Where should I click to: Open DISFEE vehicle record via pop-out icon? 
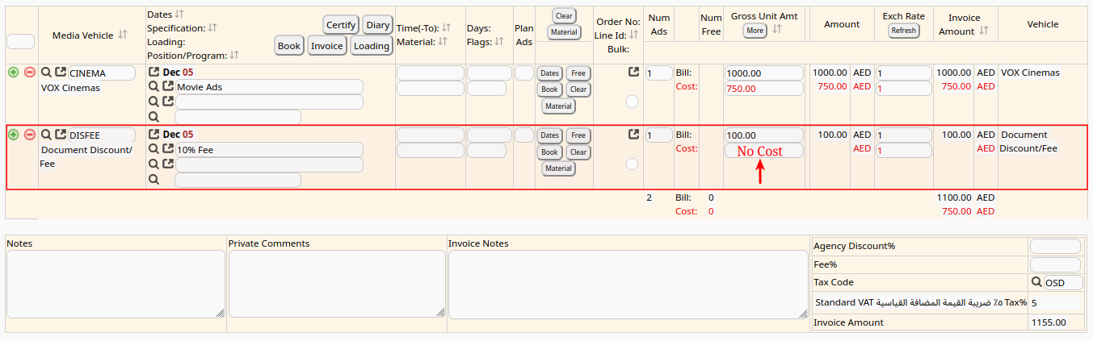coord(61,135)
